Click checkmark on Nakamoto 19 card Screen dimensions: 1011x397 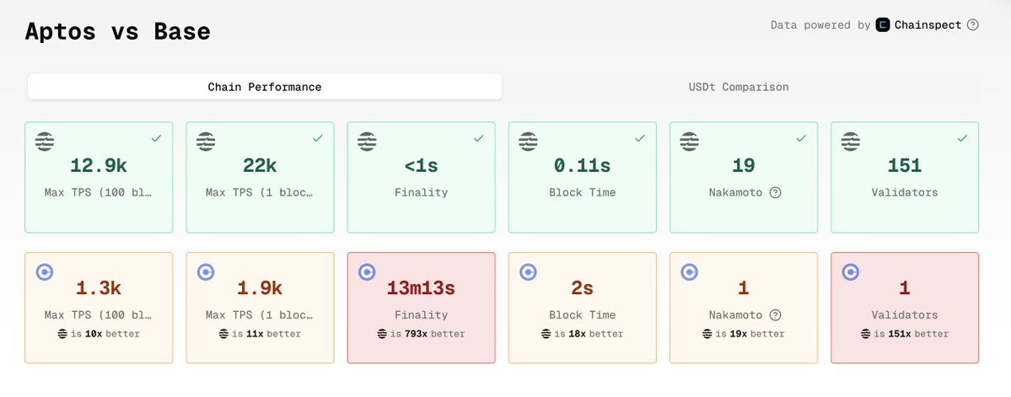(x=801, y=138)
